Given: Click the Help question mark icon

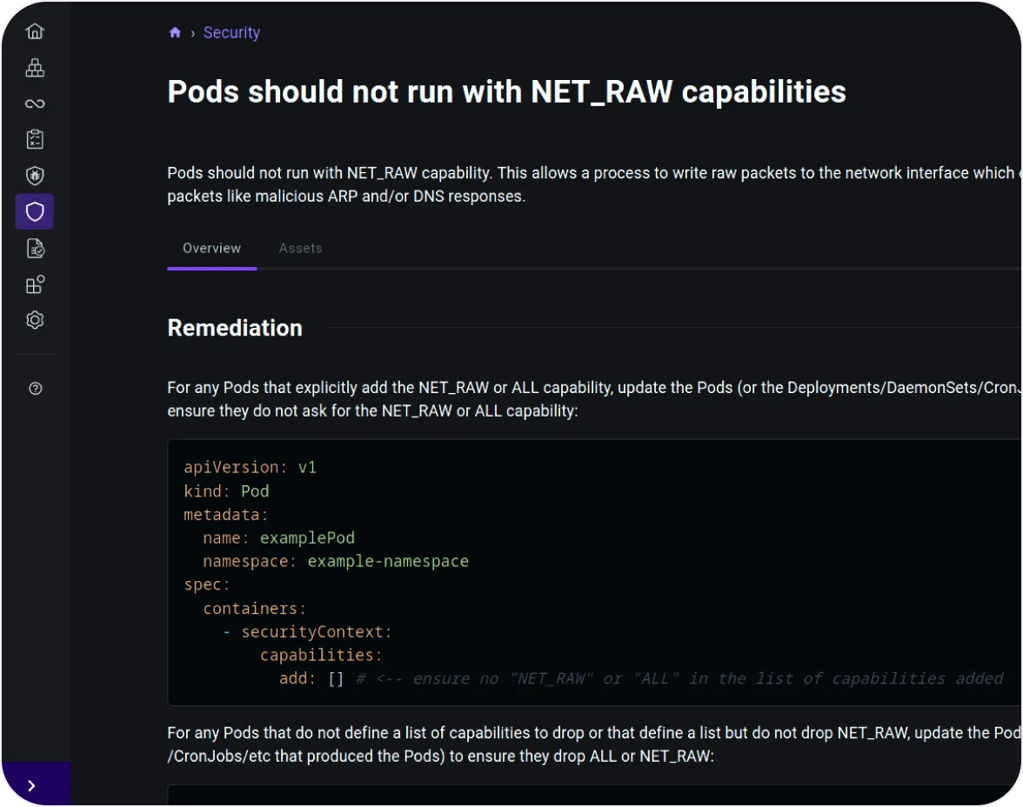Looking at the screenshot, I should 36,389.
